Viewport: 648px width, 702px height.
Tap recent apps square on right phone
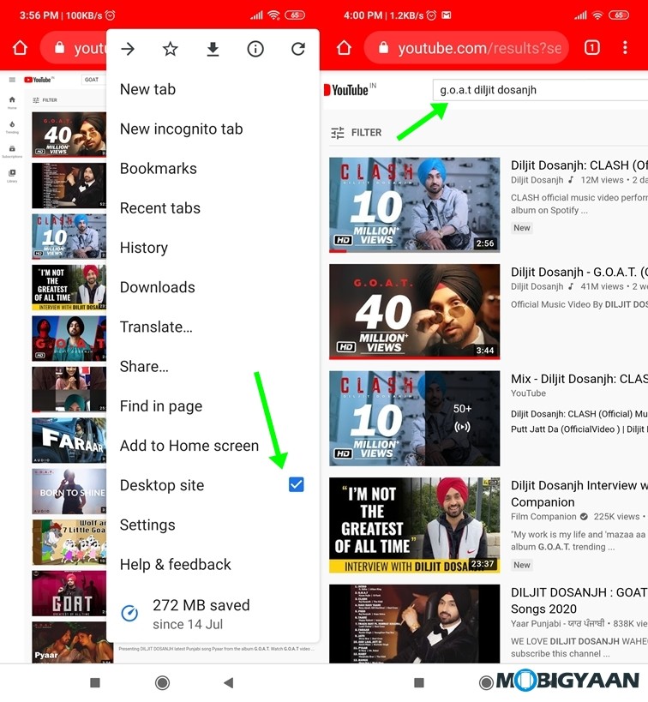[x=419, y=682]
